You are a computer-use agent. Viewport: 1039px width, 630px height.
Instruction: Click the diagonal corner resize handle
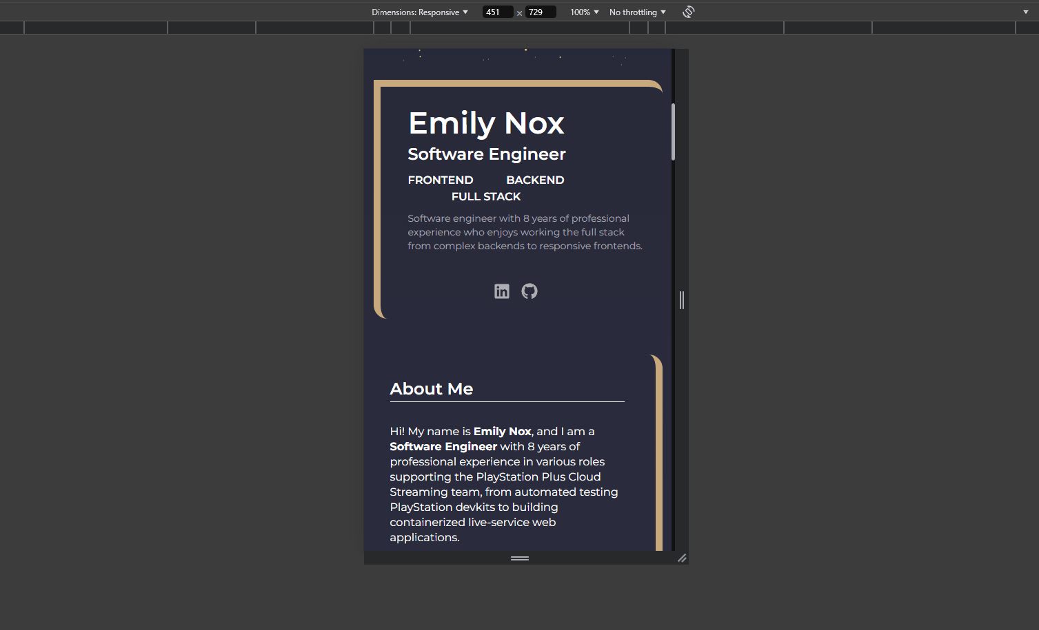point(683,558)
